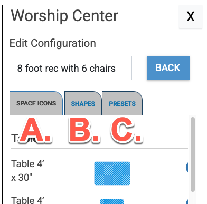Click the red letter B annotation
The image size is (207, 204).
84,130
